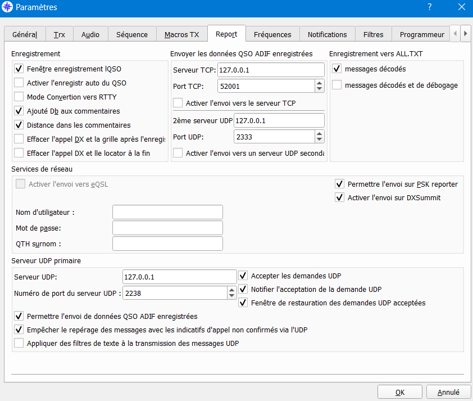Image resolution: width=473 pixels, height=401 pixels.
Task: Select the Report tab
Action: [226, 34]
